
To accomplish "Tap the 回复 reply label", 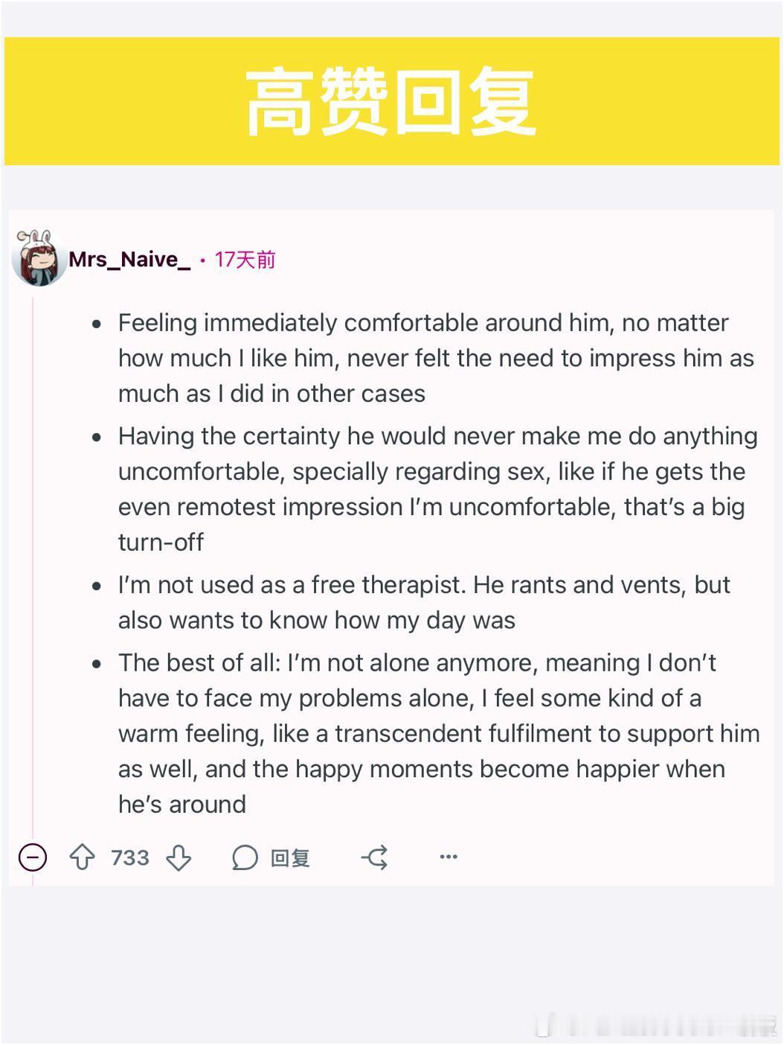I will [290, 858].
